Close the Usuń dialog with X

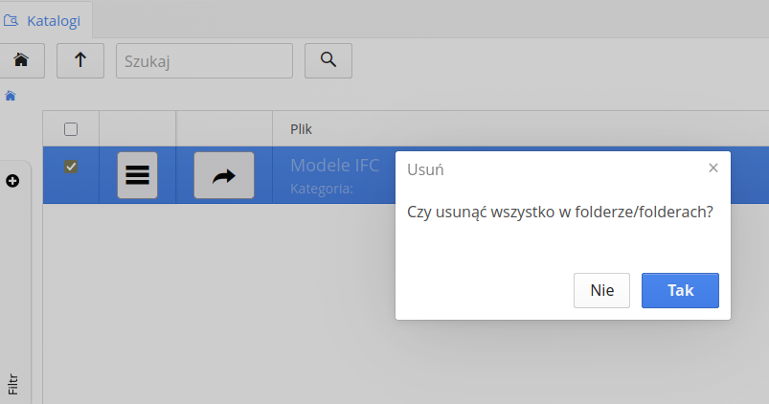(712, 168)
